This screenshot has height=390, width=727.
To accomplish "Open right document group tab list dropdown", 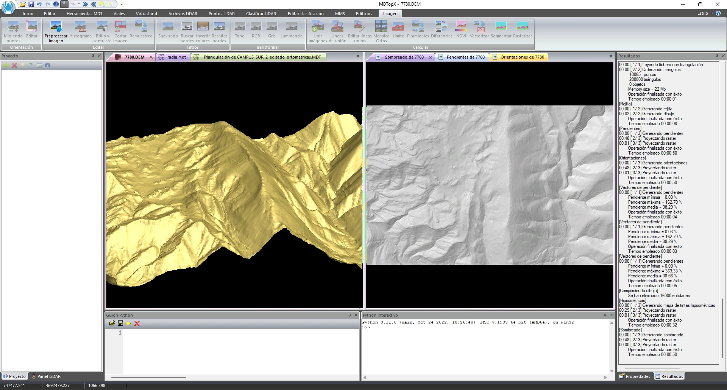I will [x=611, y=57].
